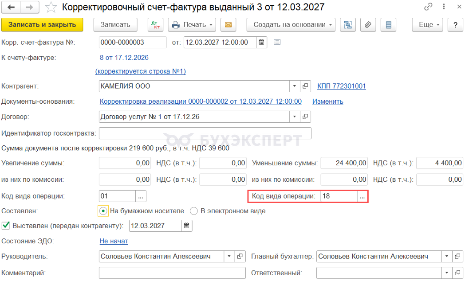The width and height of the screenshot is (465, 281).
Task: Click the envelope email icon
Action: (x=229, y=25)
